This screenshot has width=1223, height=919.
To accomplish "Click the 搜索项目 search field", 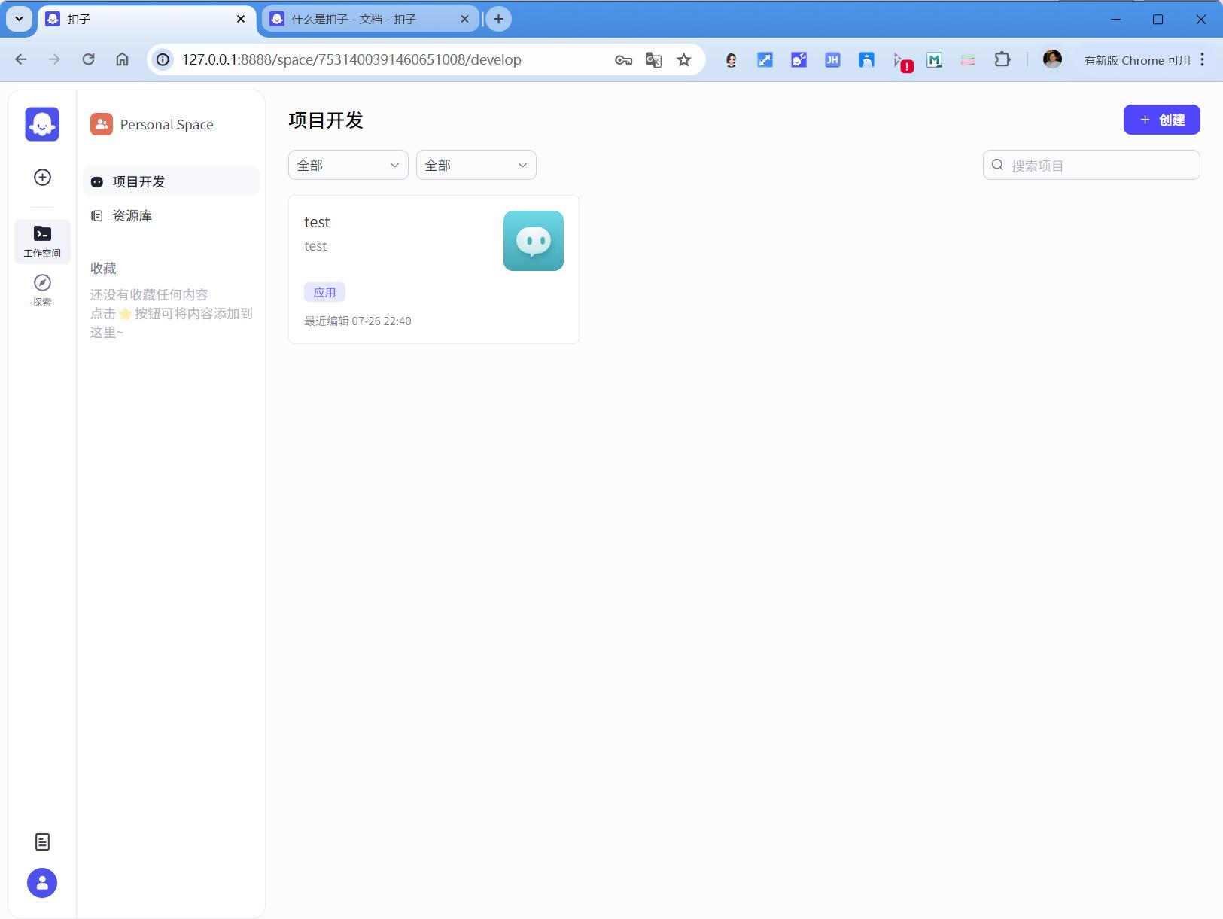I will (x=1099, y=165).
